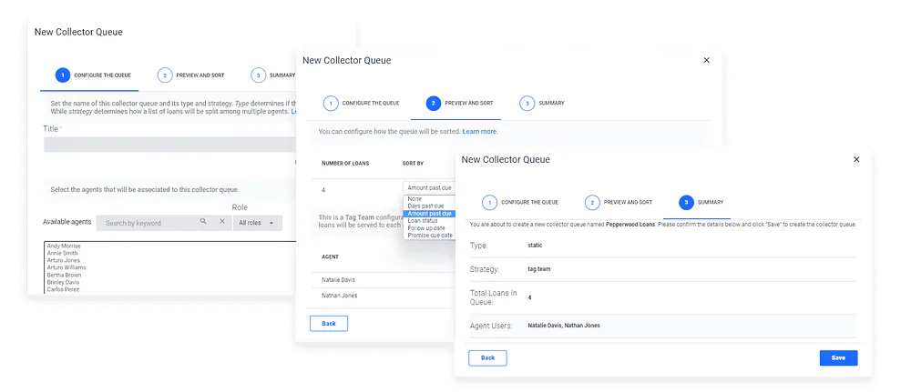Viewport: 911px width, 392px height.
Task: Open the All roles dropdown
Action: click(x=258, y=223)
